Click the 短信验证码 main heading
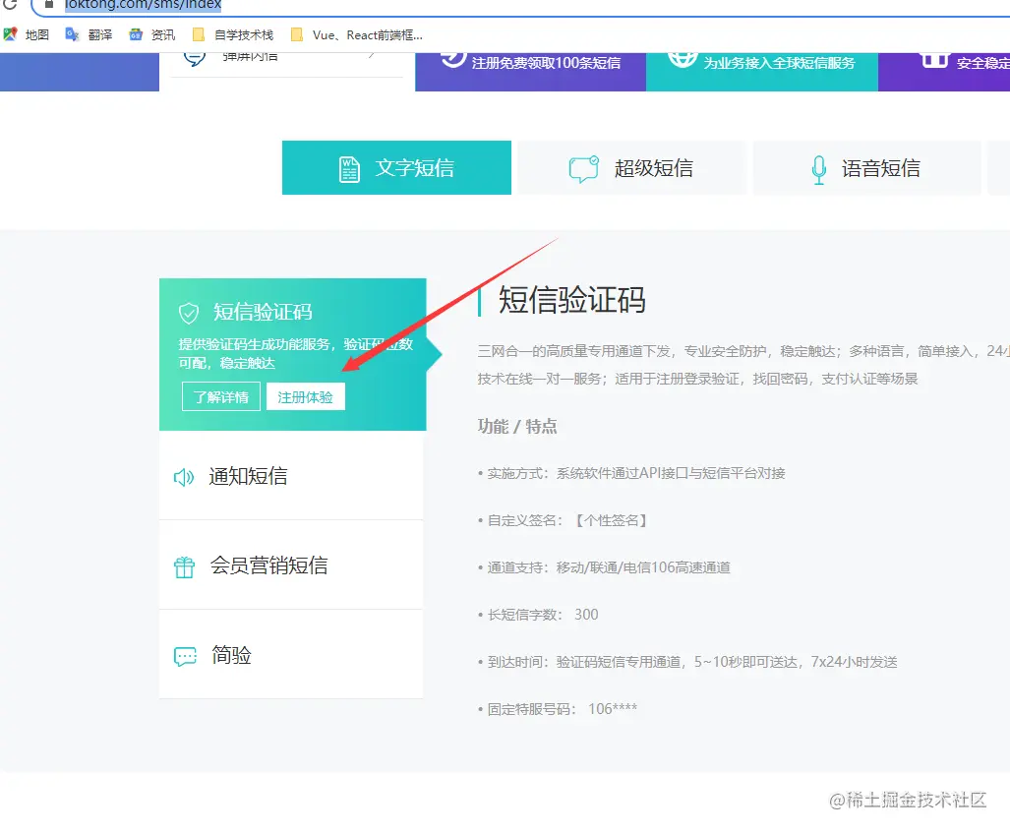Screen dimensions: 1010x833 (572, 300)
